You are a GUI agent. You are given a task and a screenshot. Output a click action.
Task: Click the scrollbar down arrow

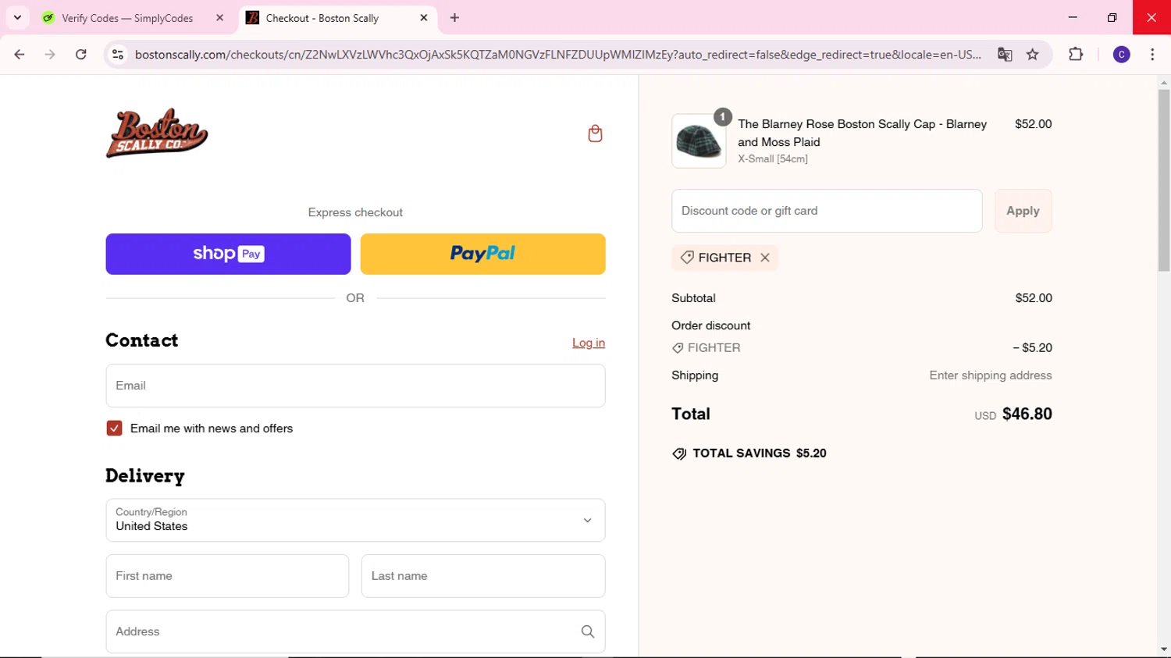point(1164,649)
